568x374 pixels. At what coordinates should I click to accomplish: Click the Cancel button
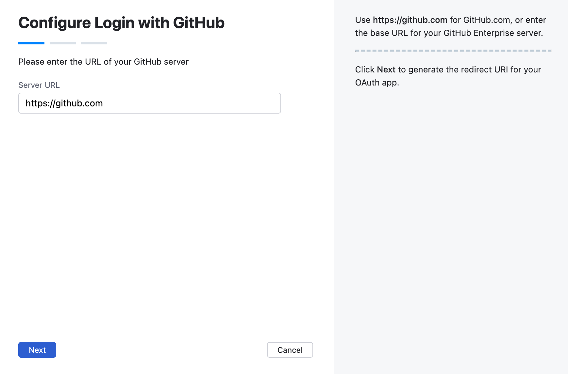[290, 350]
